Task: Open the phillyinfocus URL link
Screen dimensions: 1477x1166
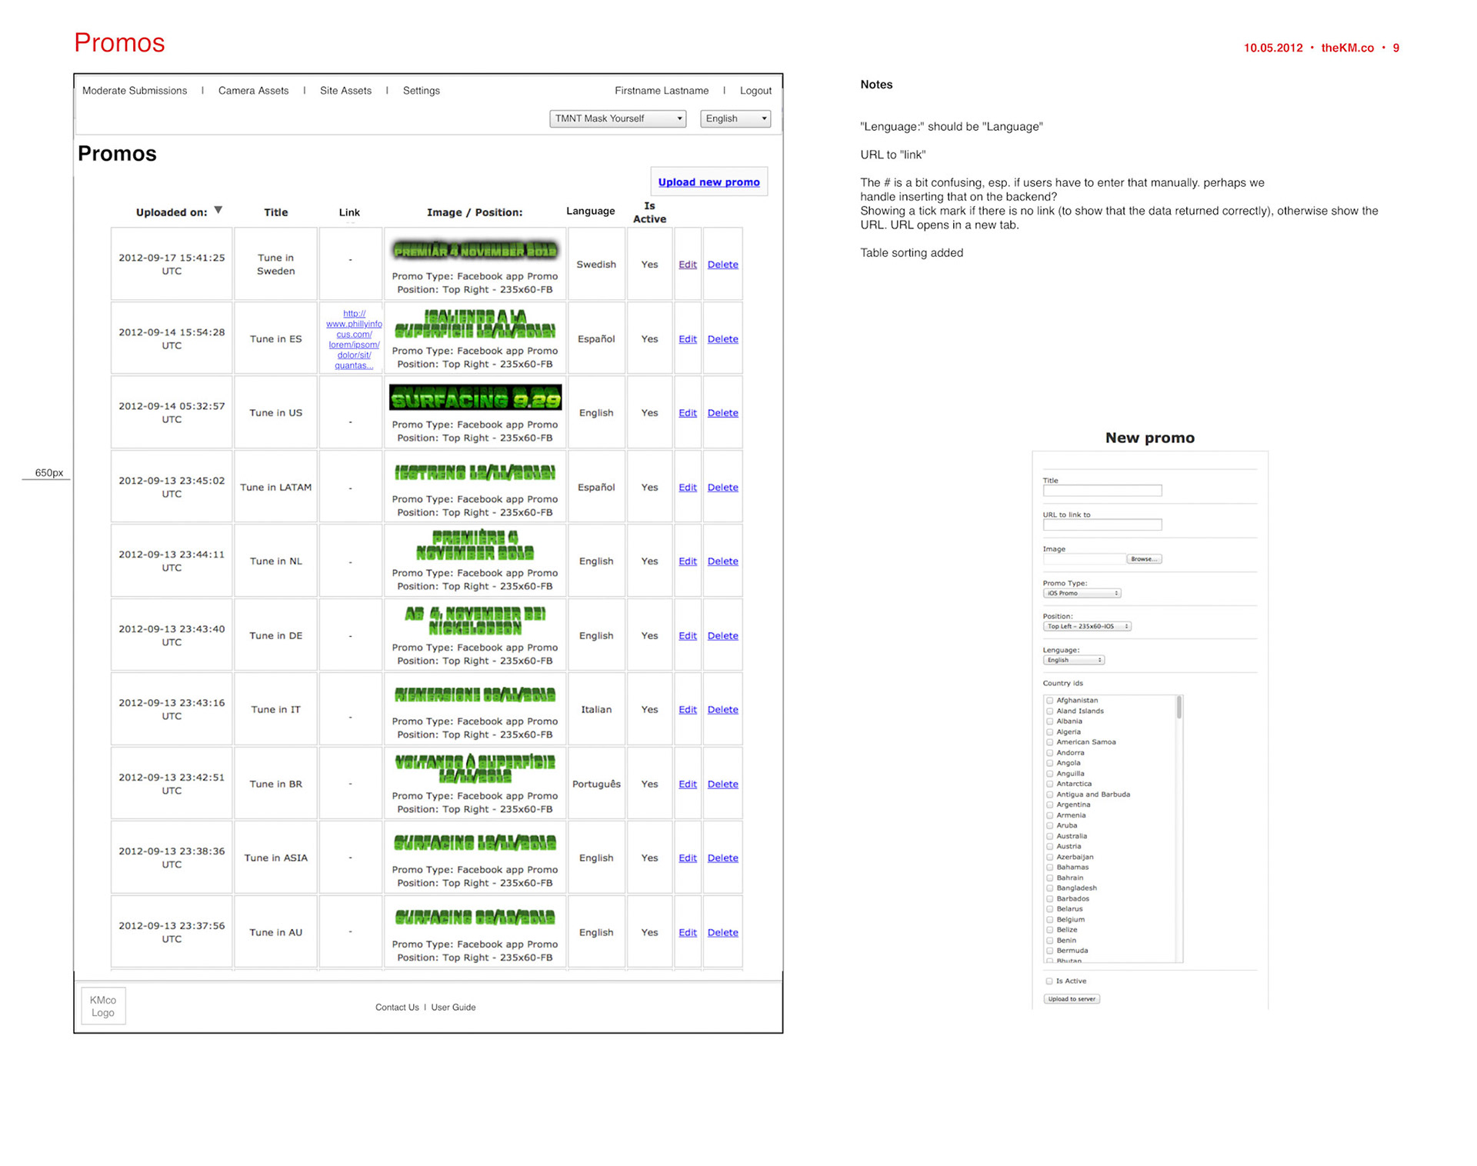Action: pyautogui.click(x=354, y=339)
